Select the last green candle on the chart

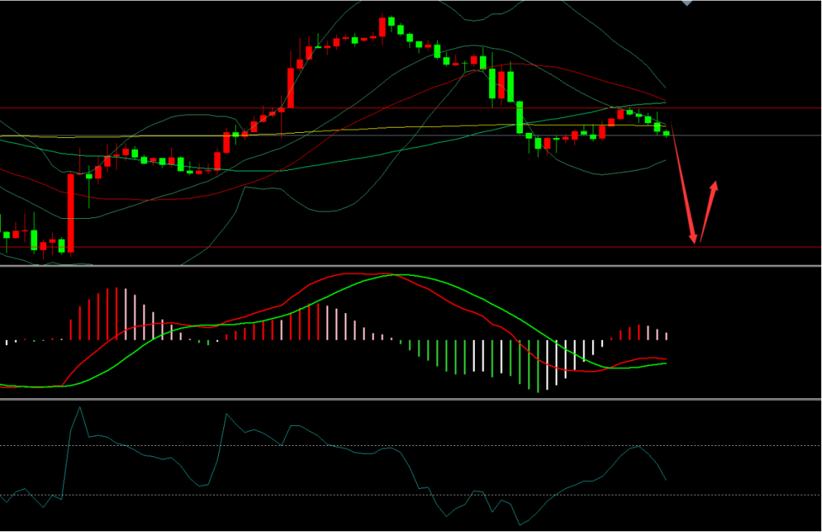(x=666, y=134)
